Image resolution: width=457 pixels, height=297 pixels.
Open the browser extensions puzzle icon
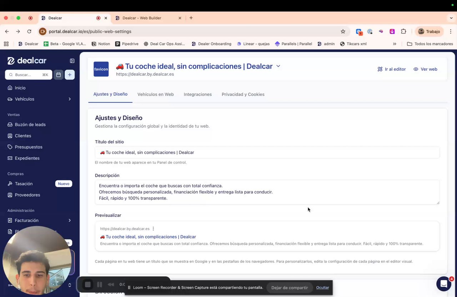403,31
